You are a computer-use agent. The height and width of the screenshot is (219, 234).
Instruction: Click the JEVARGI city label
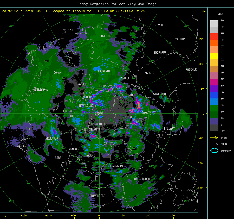(160, 25)
